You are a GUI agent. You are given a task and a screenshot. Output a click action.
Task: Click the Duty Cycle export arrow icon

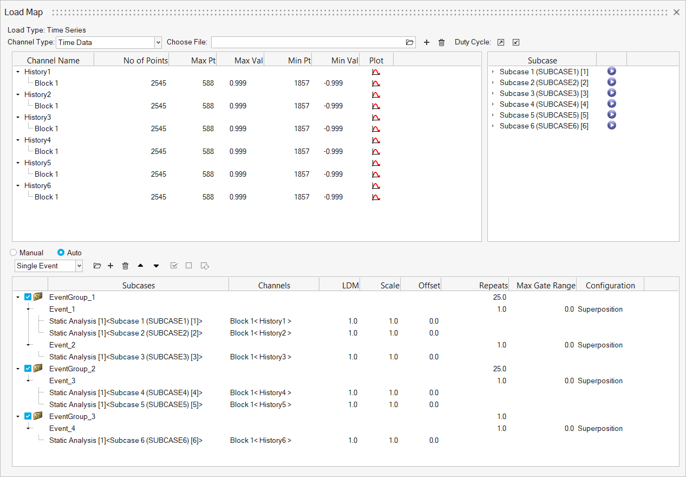[x=501, y=42]
